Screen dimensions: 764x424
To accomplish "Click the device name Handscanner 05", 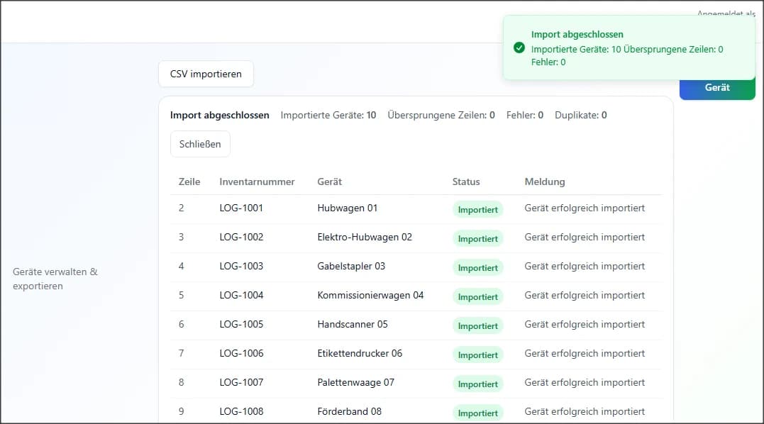I will tap(353, 325).
